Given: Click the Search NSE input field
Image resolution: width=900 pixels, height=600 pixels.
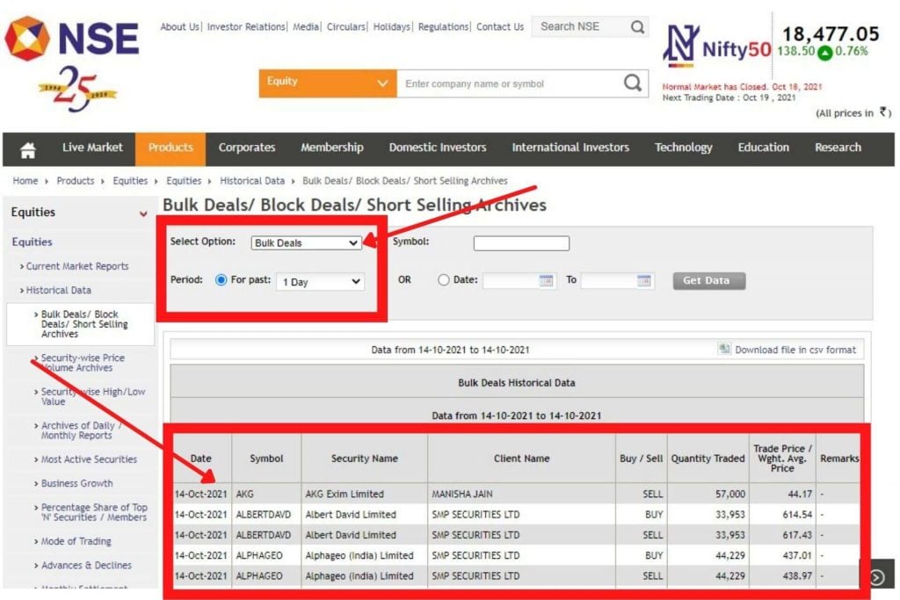Looking at the screenshot, I should (x=581, y=27).
